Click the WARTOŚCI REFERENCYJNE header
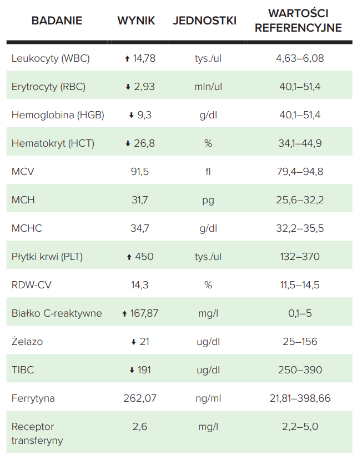This screenshot has width=357, height=460. [297, 21]
